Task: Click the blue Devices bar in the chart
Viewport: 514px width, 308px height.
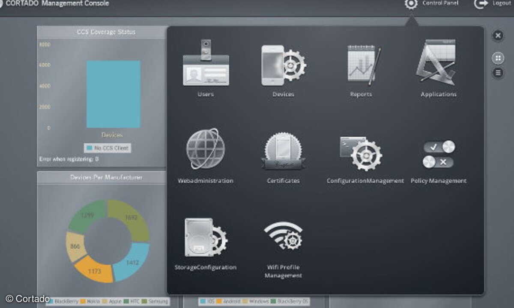Action: pyautogui.click(x=114, y=94)
